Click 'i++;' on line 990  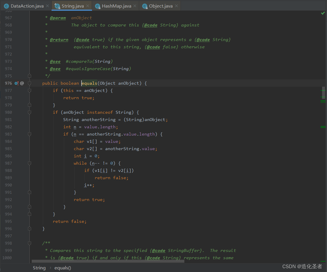89,185
